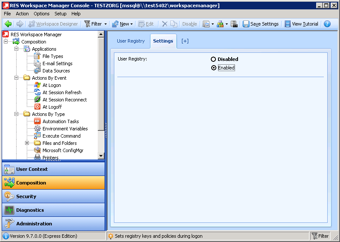Click the New toolbar button

[122, 24]
